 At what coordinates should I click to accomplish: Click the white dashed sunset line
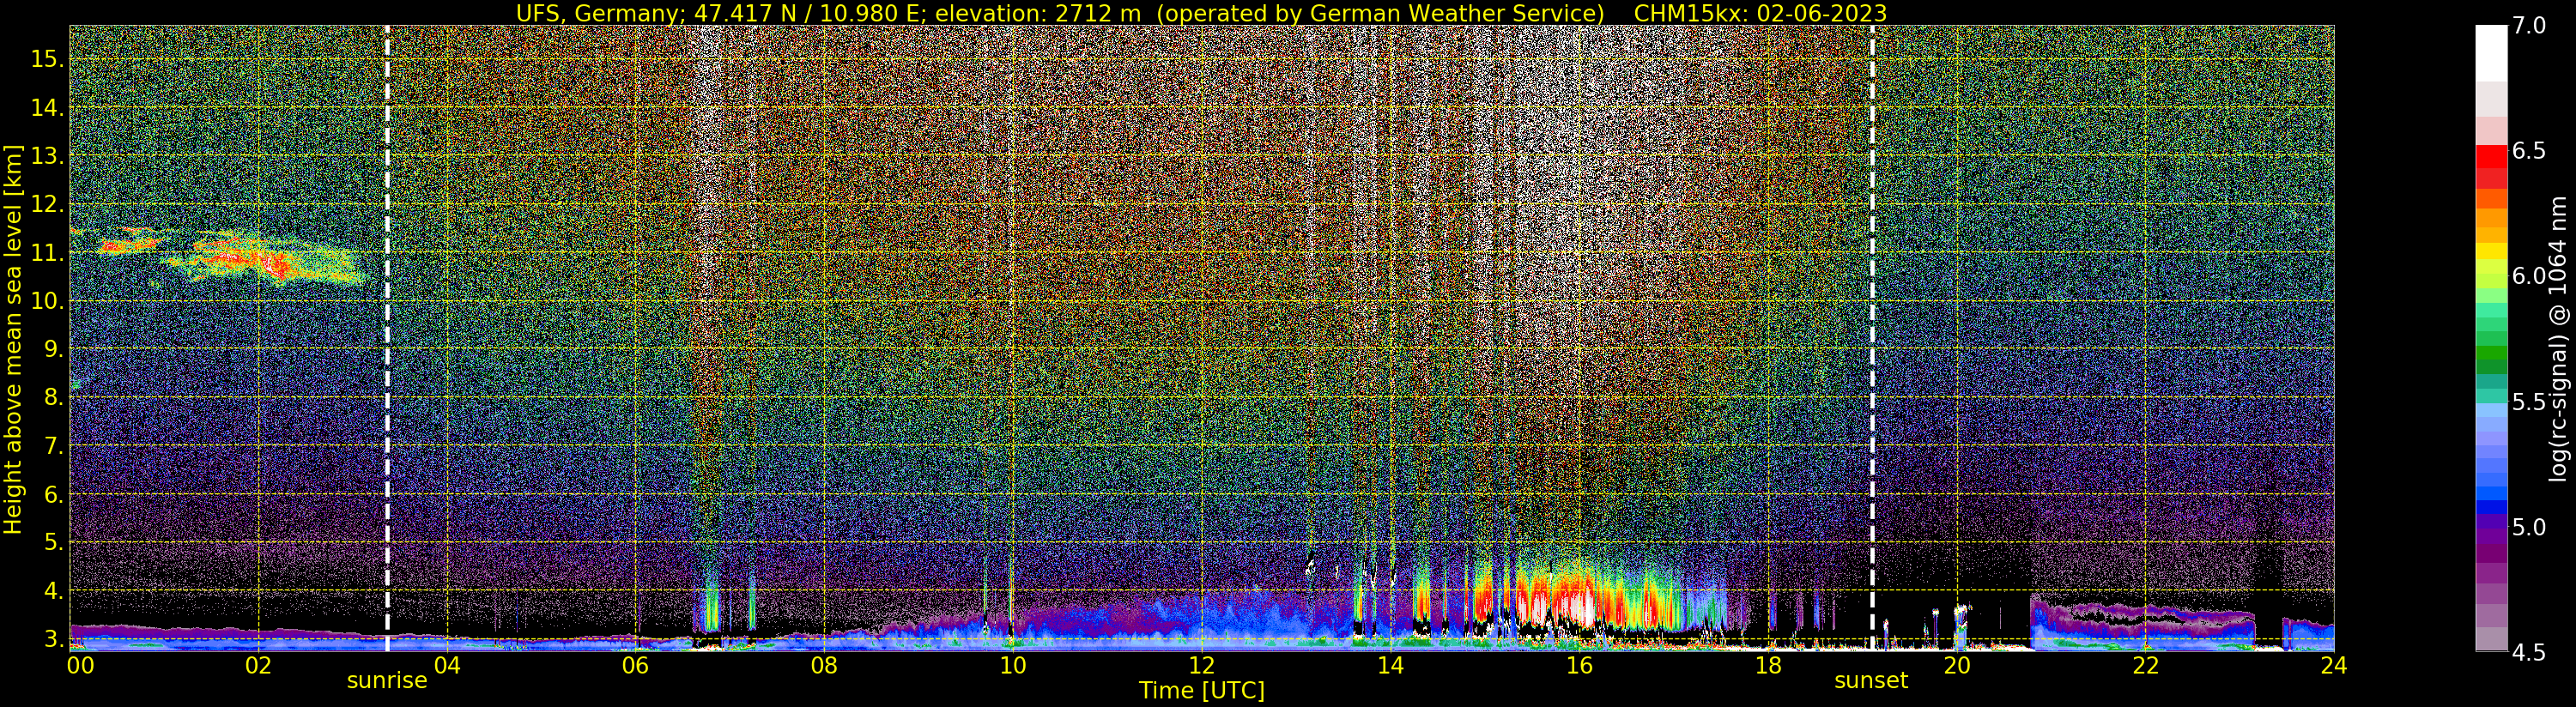(1871, 338)
